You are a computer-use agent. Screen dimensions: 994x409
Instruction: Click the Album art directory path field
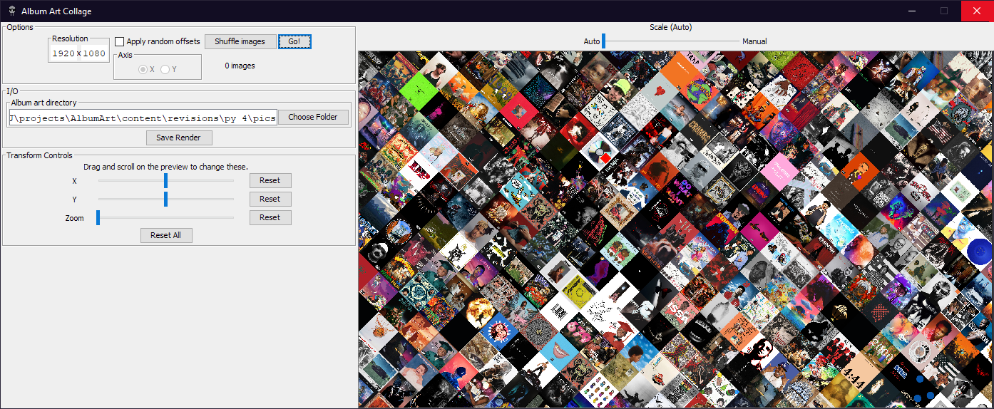[x=142, y=118]
